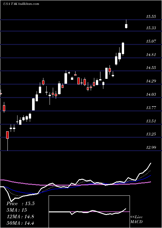Click the 14.81 price axis label
Screen dimensions: 162x228
(151, 55)
